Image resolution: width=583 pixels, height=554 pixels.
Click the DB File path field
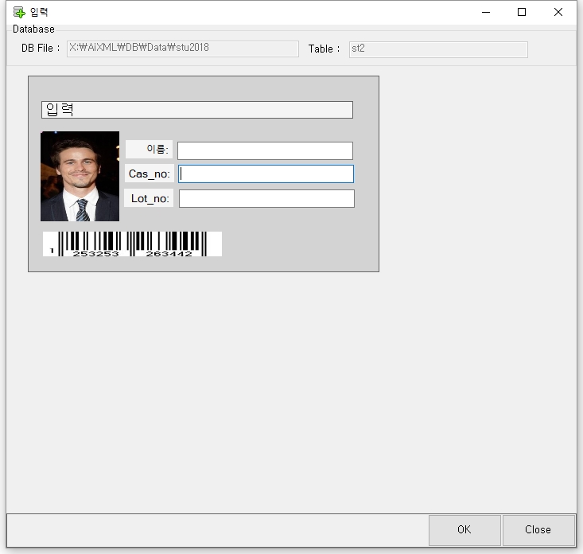point(182,49)
